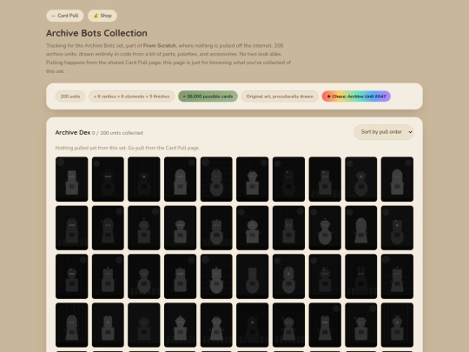Select third locked card in first row
This screenshot has width=469, height=352.
coord(144,179)
